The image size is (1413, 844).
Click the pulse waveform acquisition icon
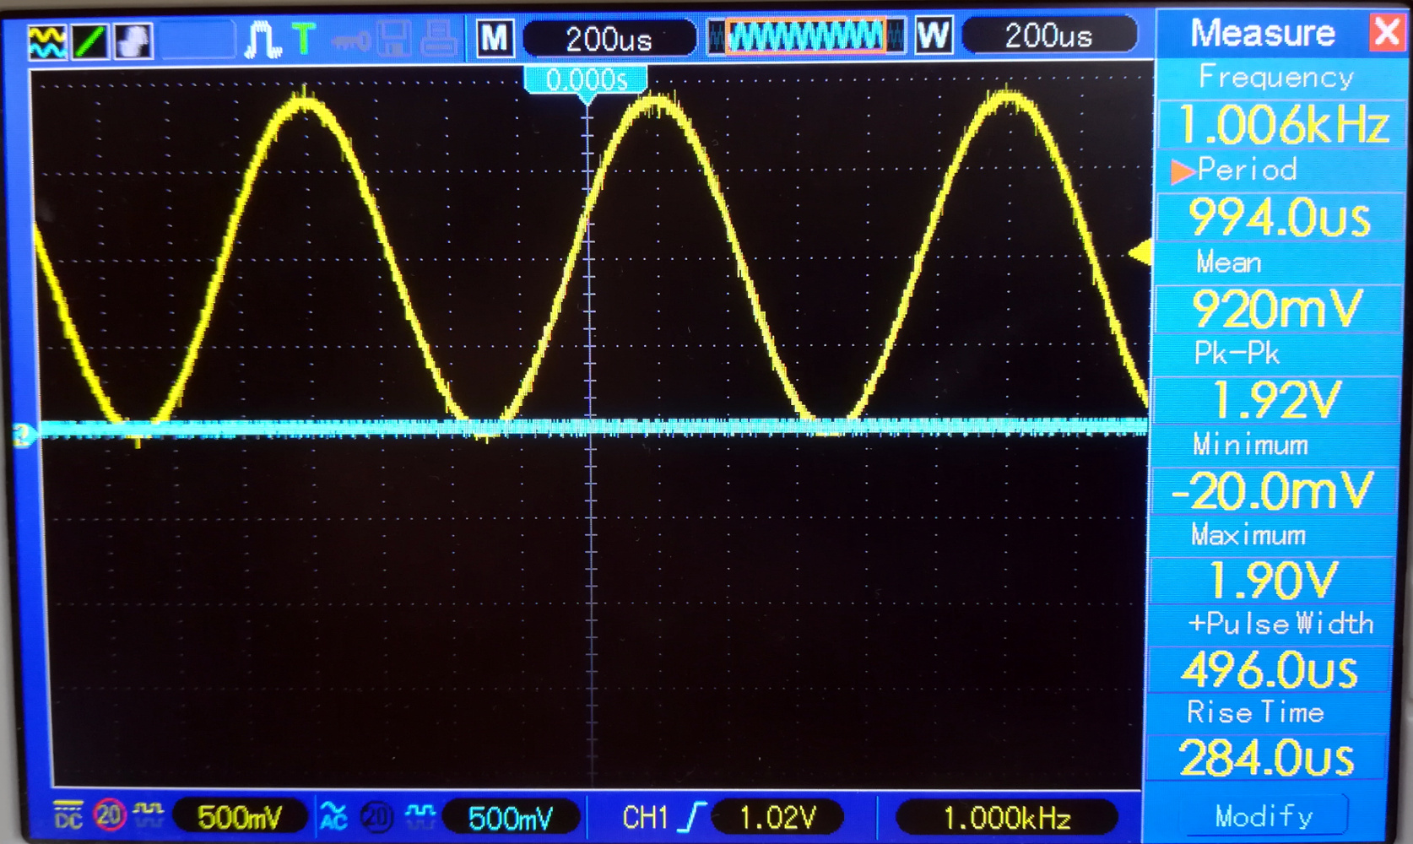pyautogui.click(x=263, y=40)
